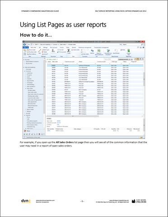The height and width of the screenshot is (217, 168).
Task: Open the Customer account filter dropdown
Action: point(125,59)
